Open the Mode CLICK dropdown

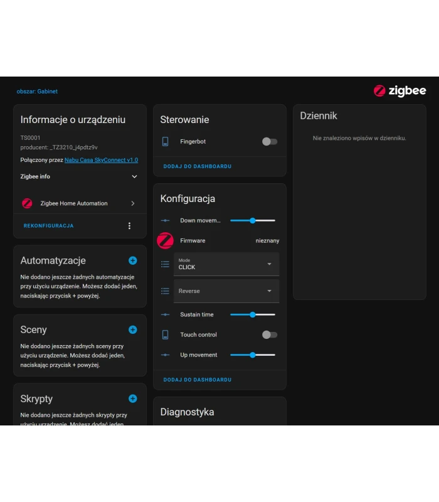pos(226,264)
